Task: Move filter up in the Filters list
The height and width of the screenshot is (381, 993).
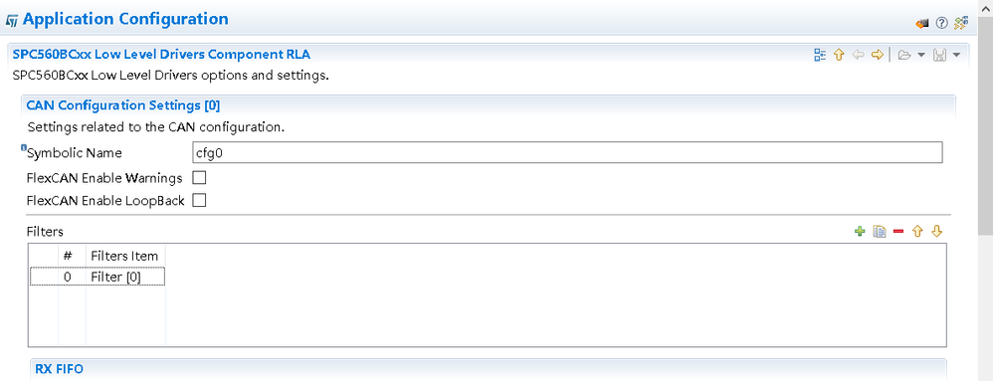Action: coord(917,232)
